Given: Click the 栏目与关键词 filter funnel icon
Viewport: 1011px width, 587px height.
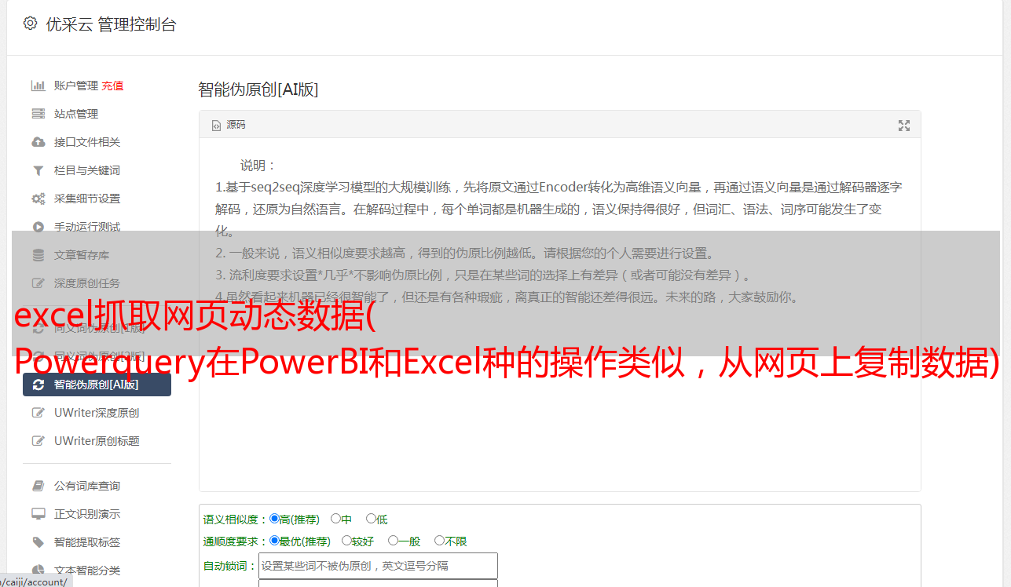Looking at the screenshot, I should (38, 170).
